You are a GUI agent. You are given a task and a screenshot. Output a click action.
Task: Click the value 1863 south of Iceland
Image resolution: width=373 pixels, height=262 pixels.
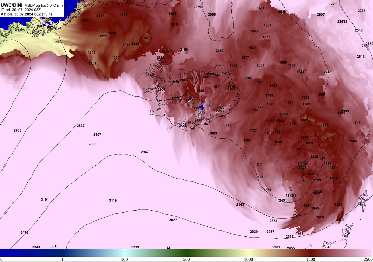[213, 133]
